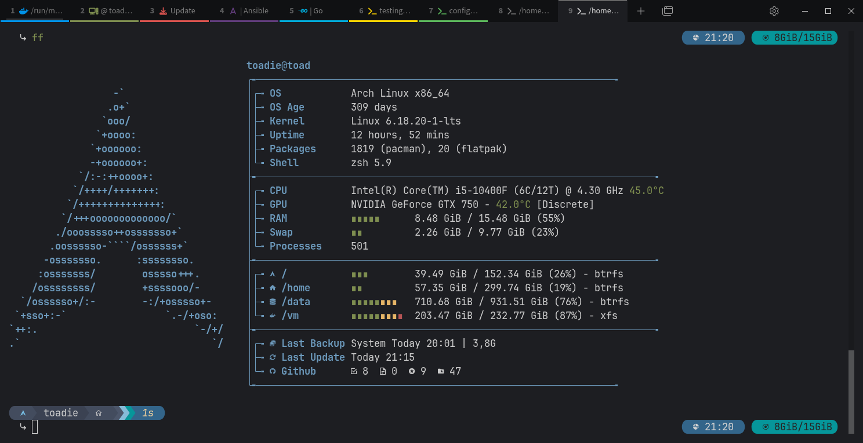
Task: Click the Ansible icon on tab 4
Action: (233, 11)
